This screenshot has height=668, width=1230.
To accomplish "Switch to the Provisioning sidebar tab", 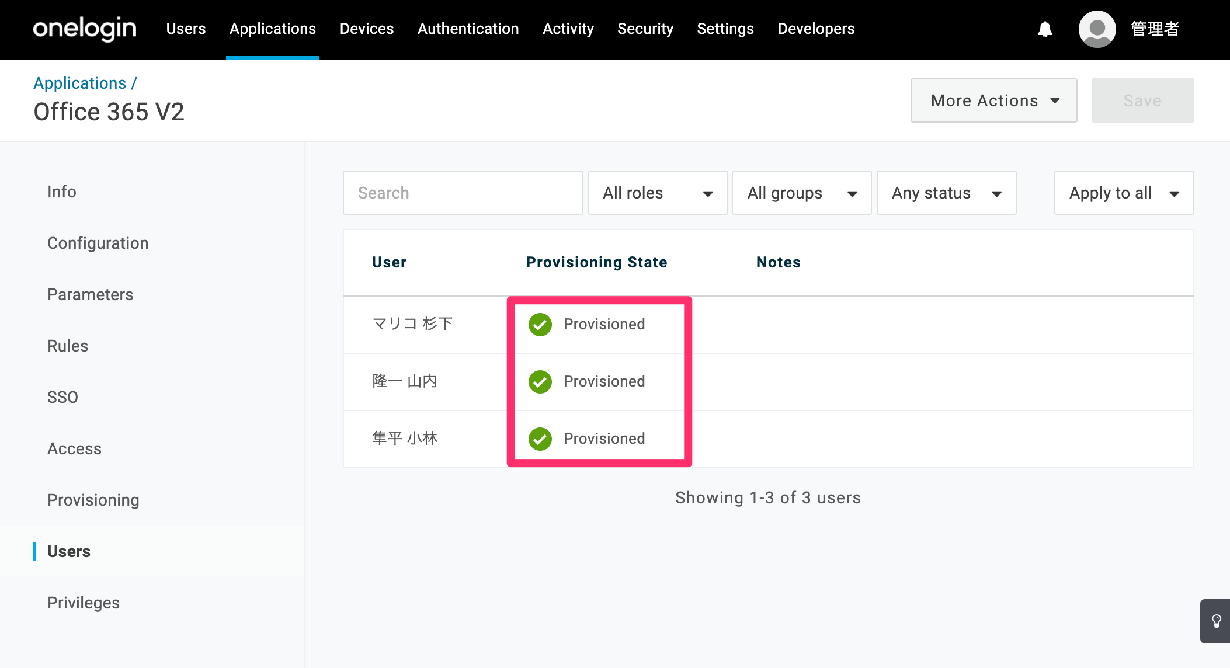I will 93,500.
